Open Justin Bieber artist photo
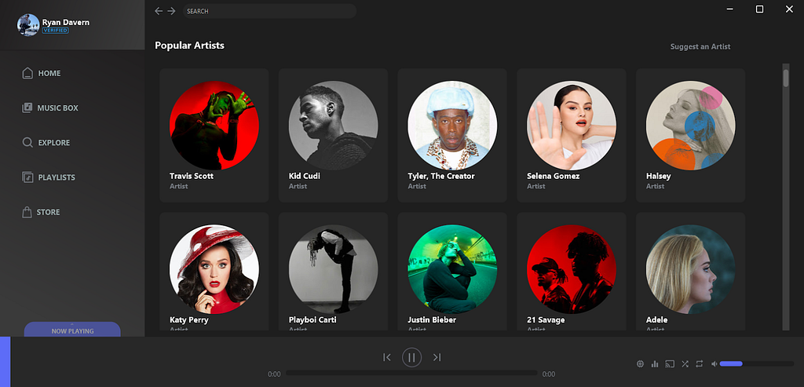 pos(452,268)
